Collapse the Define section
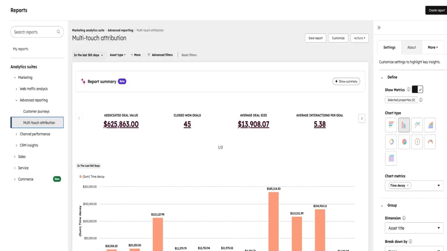The image size is (447, 251). (382, 78)
